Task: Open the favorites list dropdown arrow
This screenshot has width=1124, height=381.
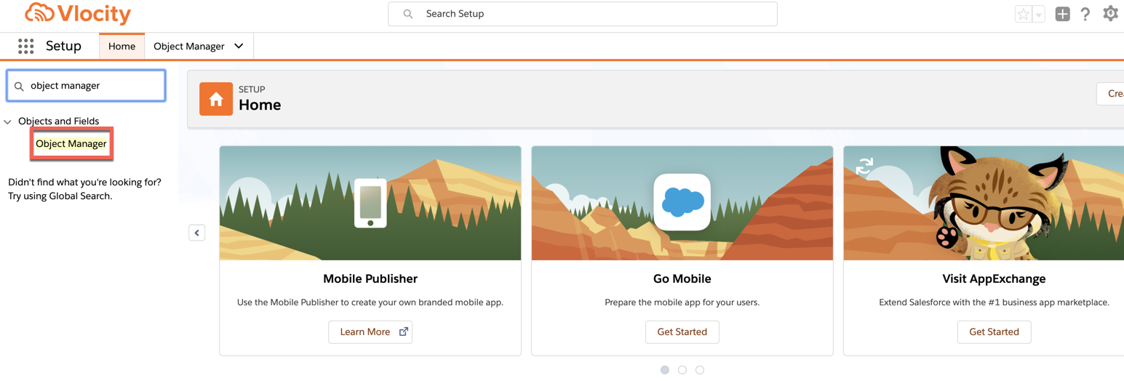Action: coord(1039,14)
